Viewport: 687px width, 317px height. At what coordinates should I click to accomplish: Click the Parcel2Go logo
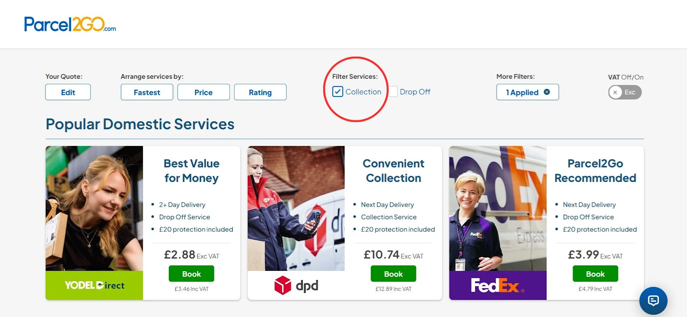point(70,24)
